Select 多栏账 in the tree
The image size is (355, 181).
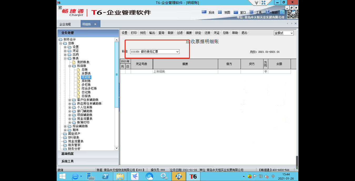[86, 85]
